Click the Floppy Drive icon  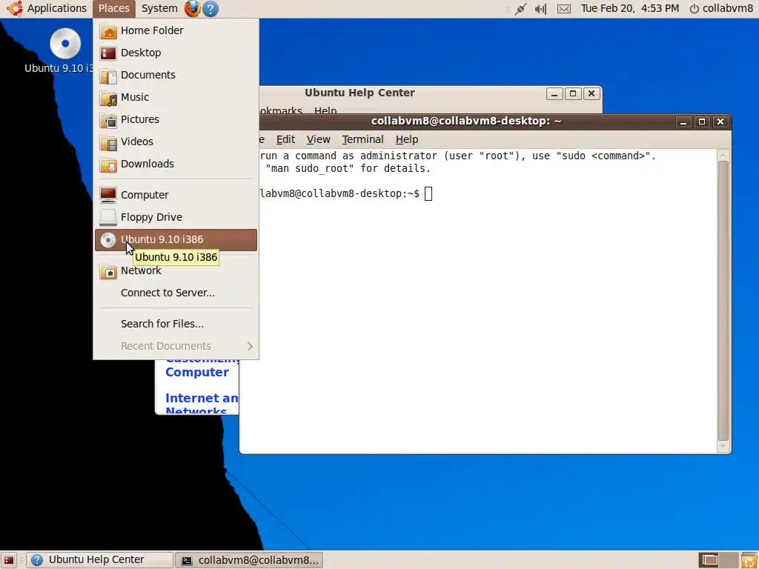(108, 217)
